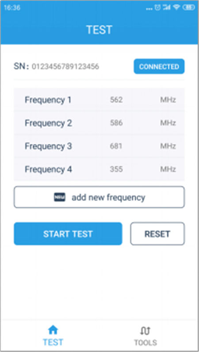Tap the alarm clock status icon
The width and height of the screenshot is (199, 352).
pos(158,8)
